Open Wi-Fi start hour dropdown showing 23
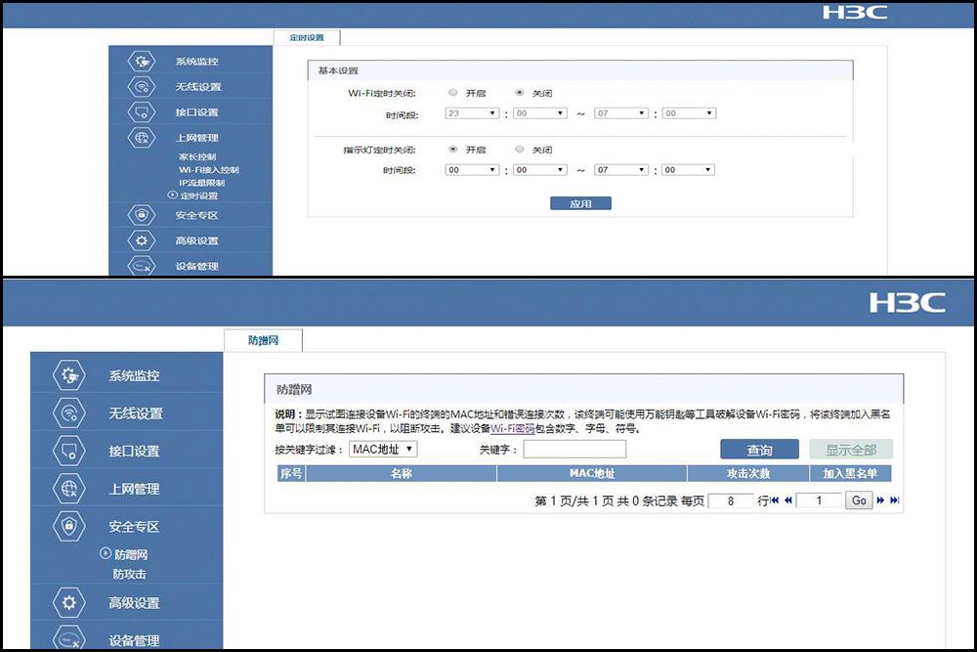 pos(472,112)
